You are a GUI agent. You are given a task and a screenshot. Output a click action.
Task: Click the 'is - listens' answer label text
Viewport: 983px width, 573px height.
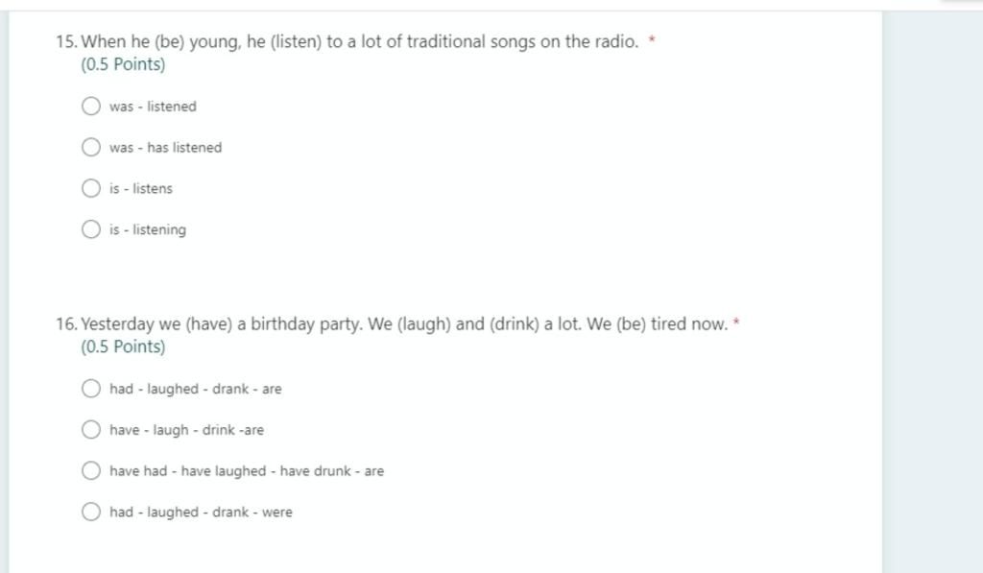pos(141,189)
